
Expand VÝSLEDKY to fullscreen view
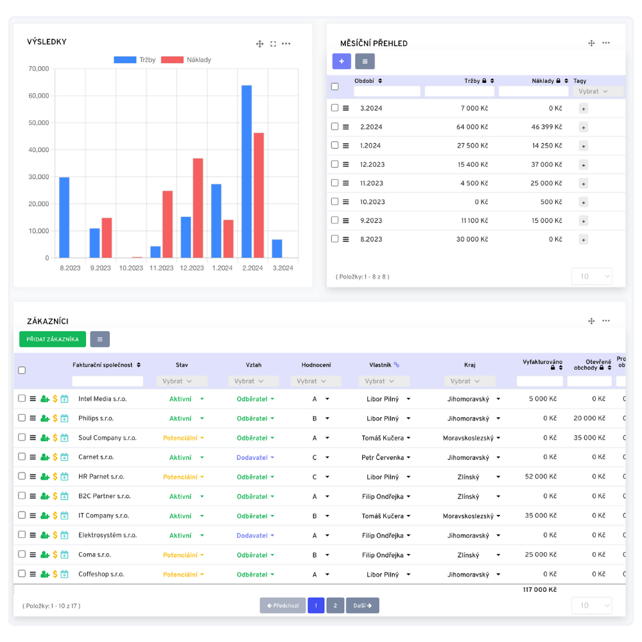point(273,44)
